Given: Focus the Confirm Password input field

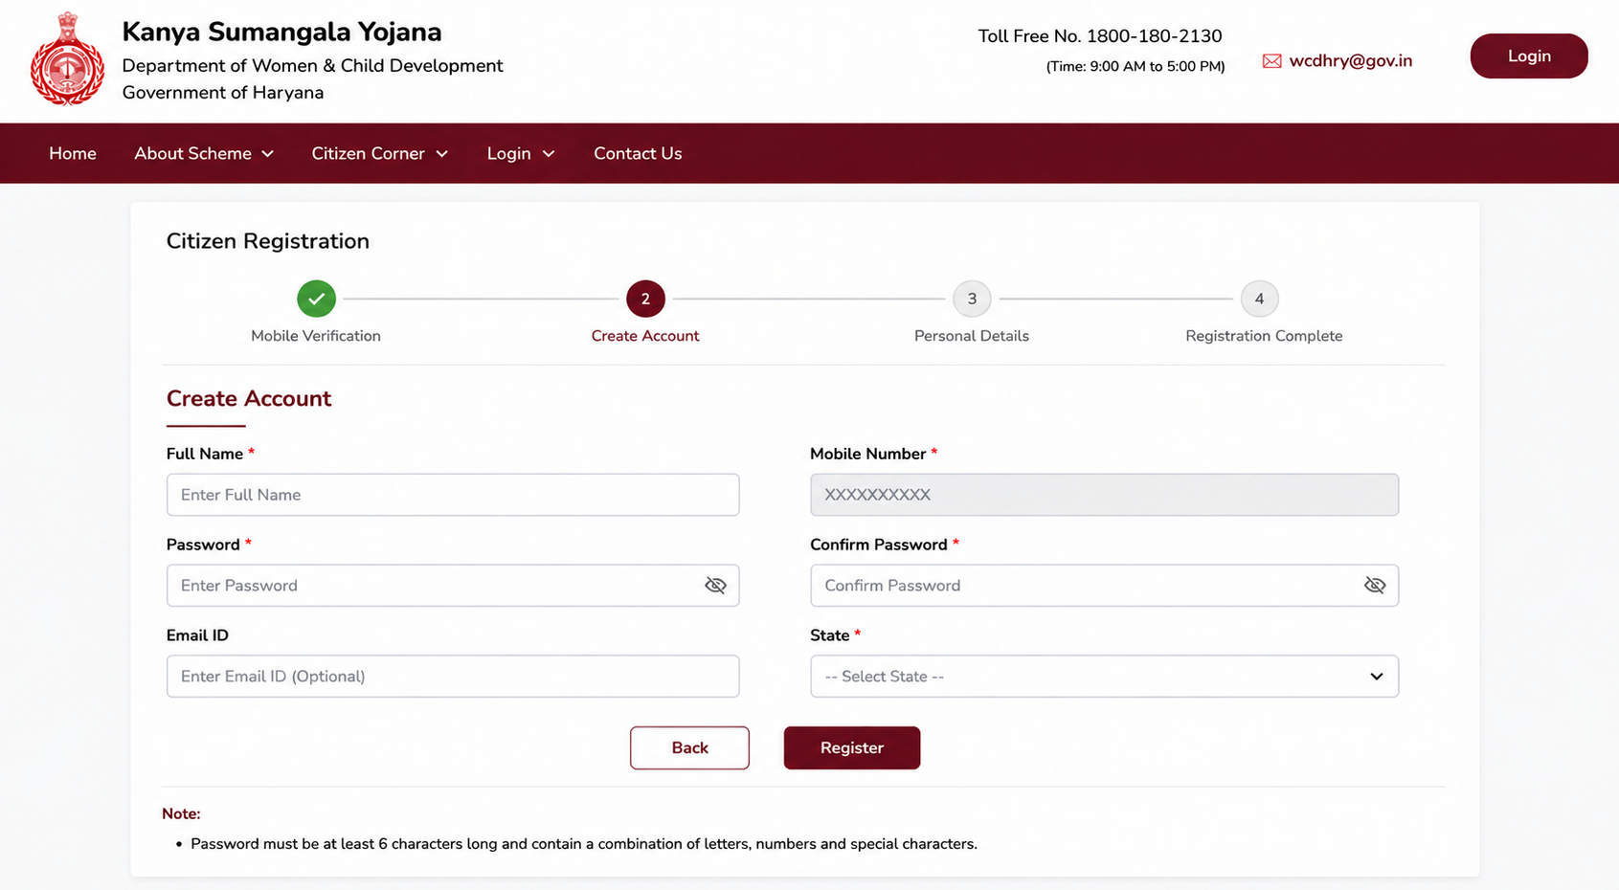Looking at the screenshot, I should point(1104,586).
